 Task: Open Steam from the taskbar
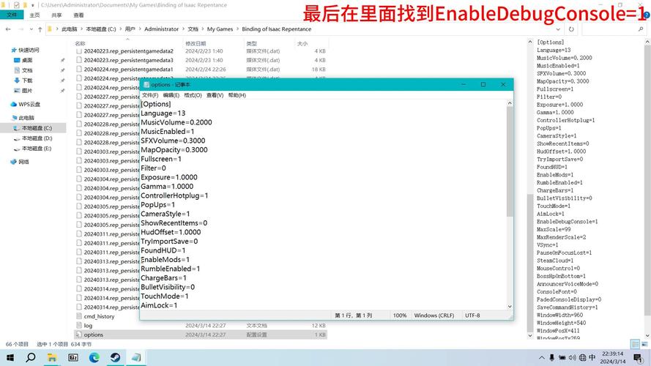116,357
